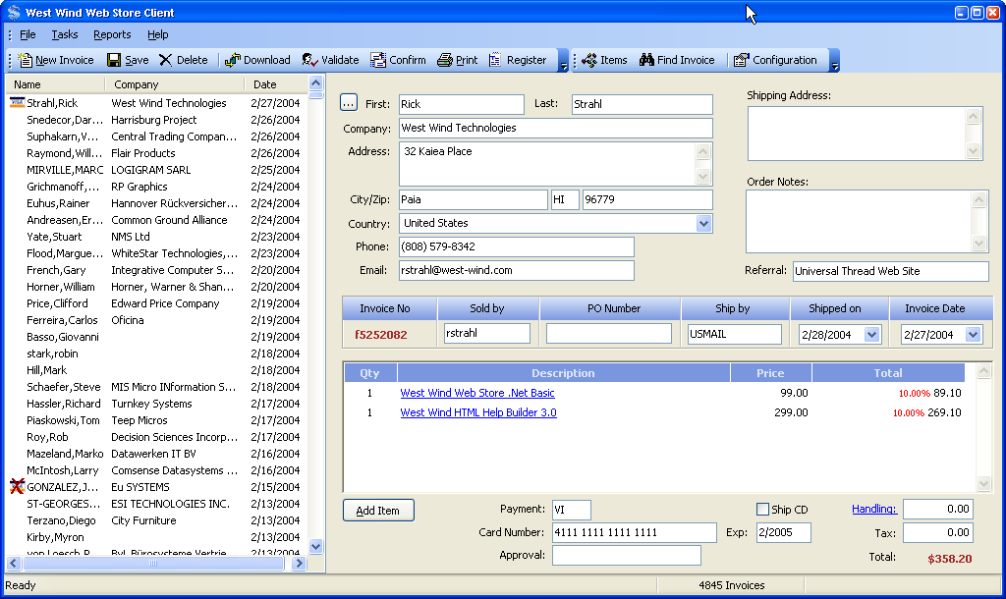Validate the invoice via toolbar icon
This screenshot has width=1006, height=599.
[x=310, y=60]
